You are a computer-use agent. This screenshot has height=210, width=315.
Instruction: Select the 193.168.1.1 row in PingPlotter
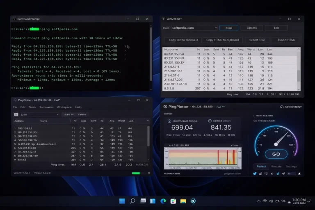pos(80,128)
